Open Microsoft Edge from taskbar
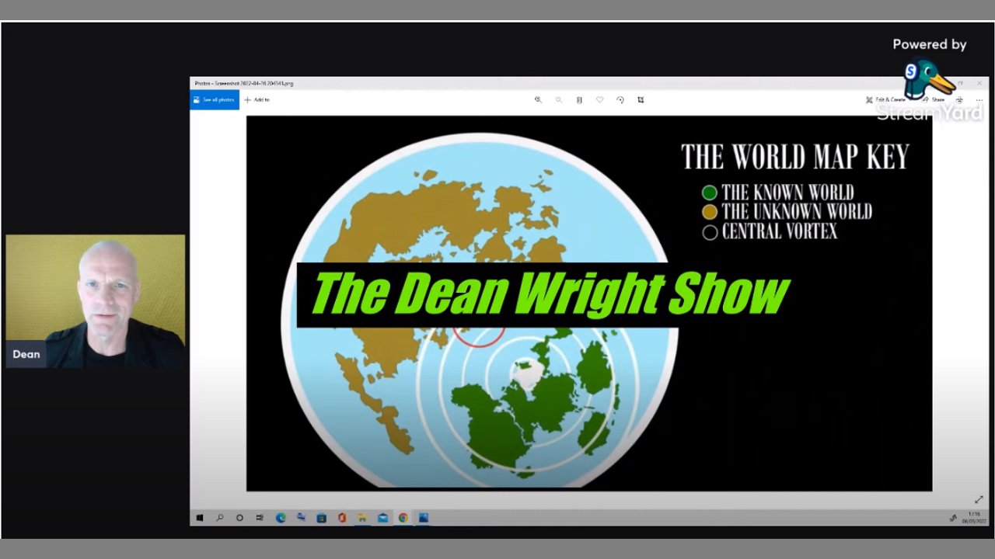Image resolution: width=995 pixels, height=559 pixels. coord(281,518)
